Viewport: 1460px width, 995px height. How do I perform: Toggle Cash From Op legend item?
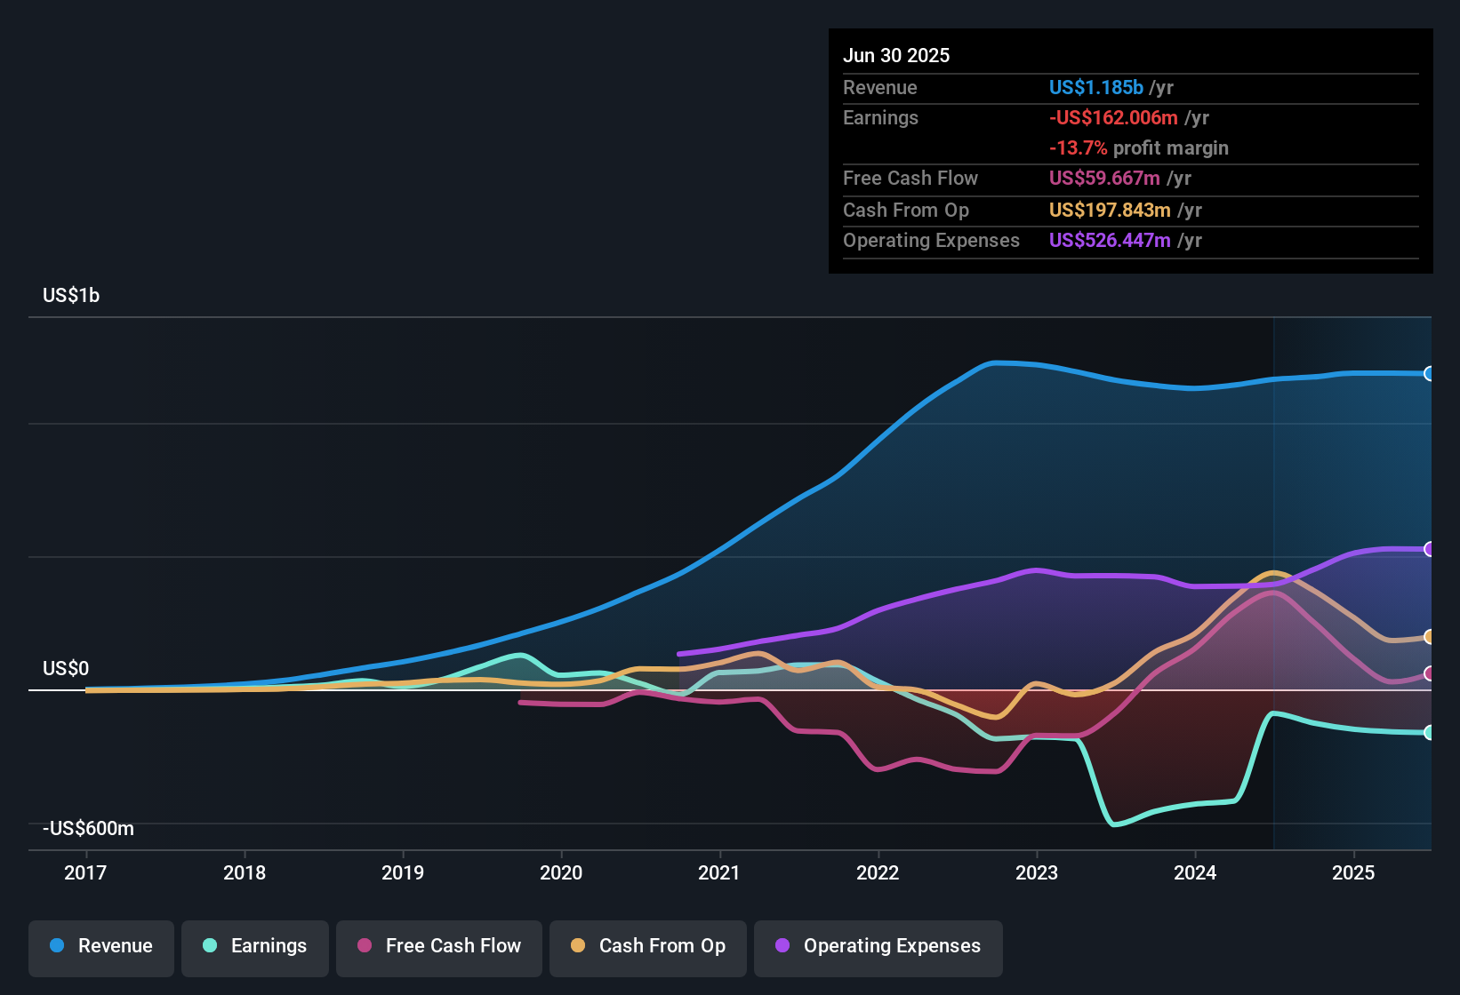pos(648,946)
